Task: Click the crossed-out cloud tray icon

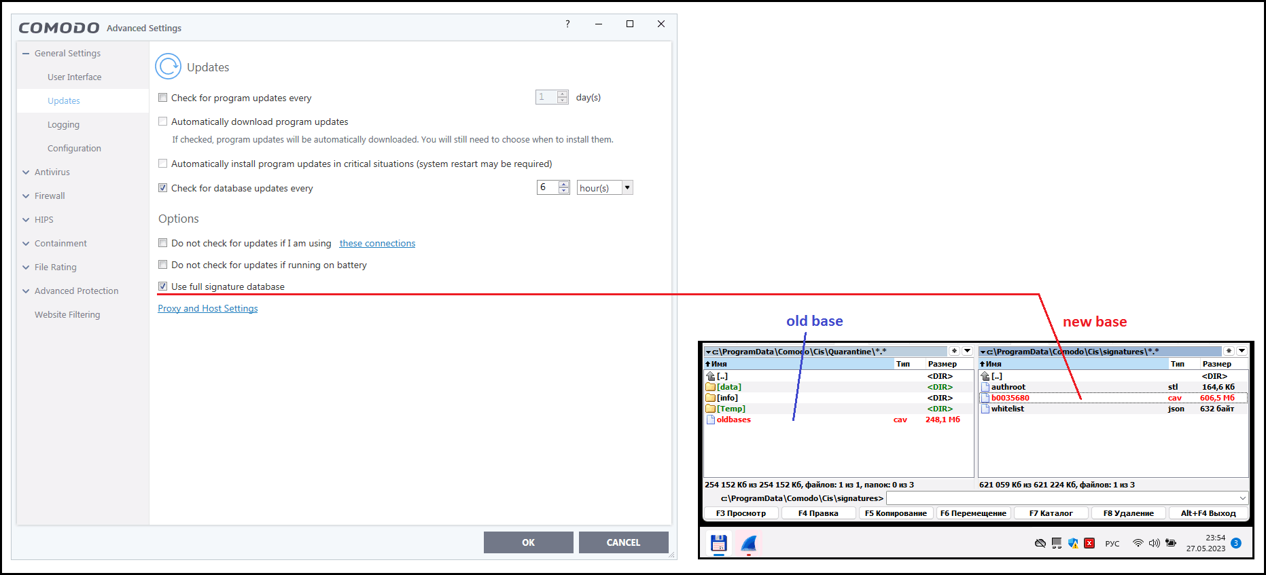Action: click(1040, 543)
